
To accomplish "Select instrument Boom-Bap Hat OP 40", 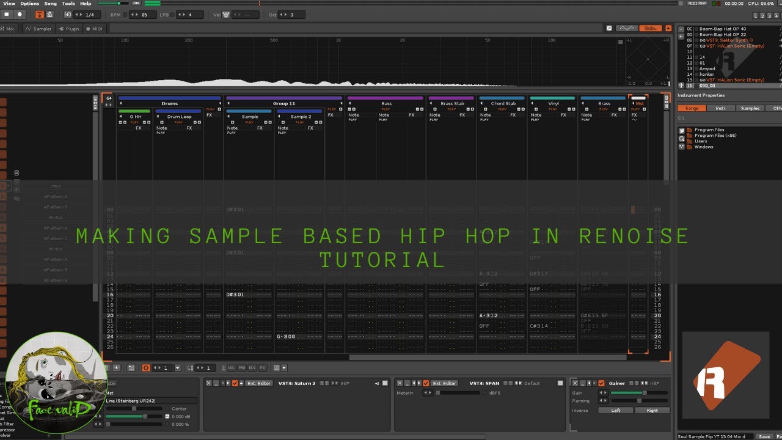I will (x=723, y=29).
